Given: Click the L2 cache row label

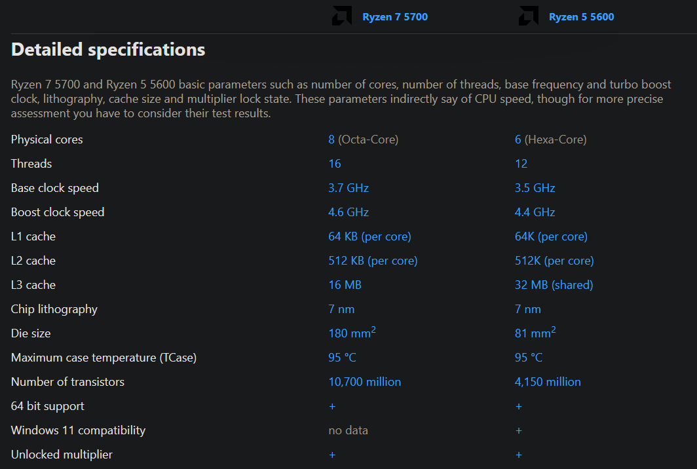Looking at the screenshot, I should click(x=33, y=261).
